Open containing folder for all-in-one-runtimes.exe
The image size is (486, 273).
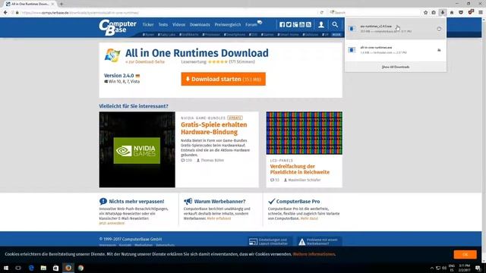point(439,50)
